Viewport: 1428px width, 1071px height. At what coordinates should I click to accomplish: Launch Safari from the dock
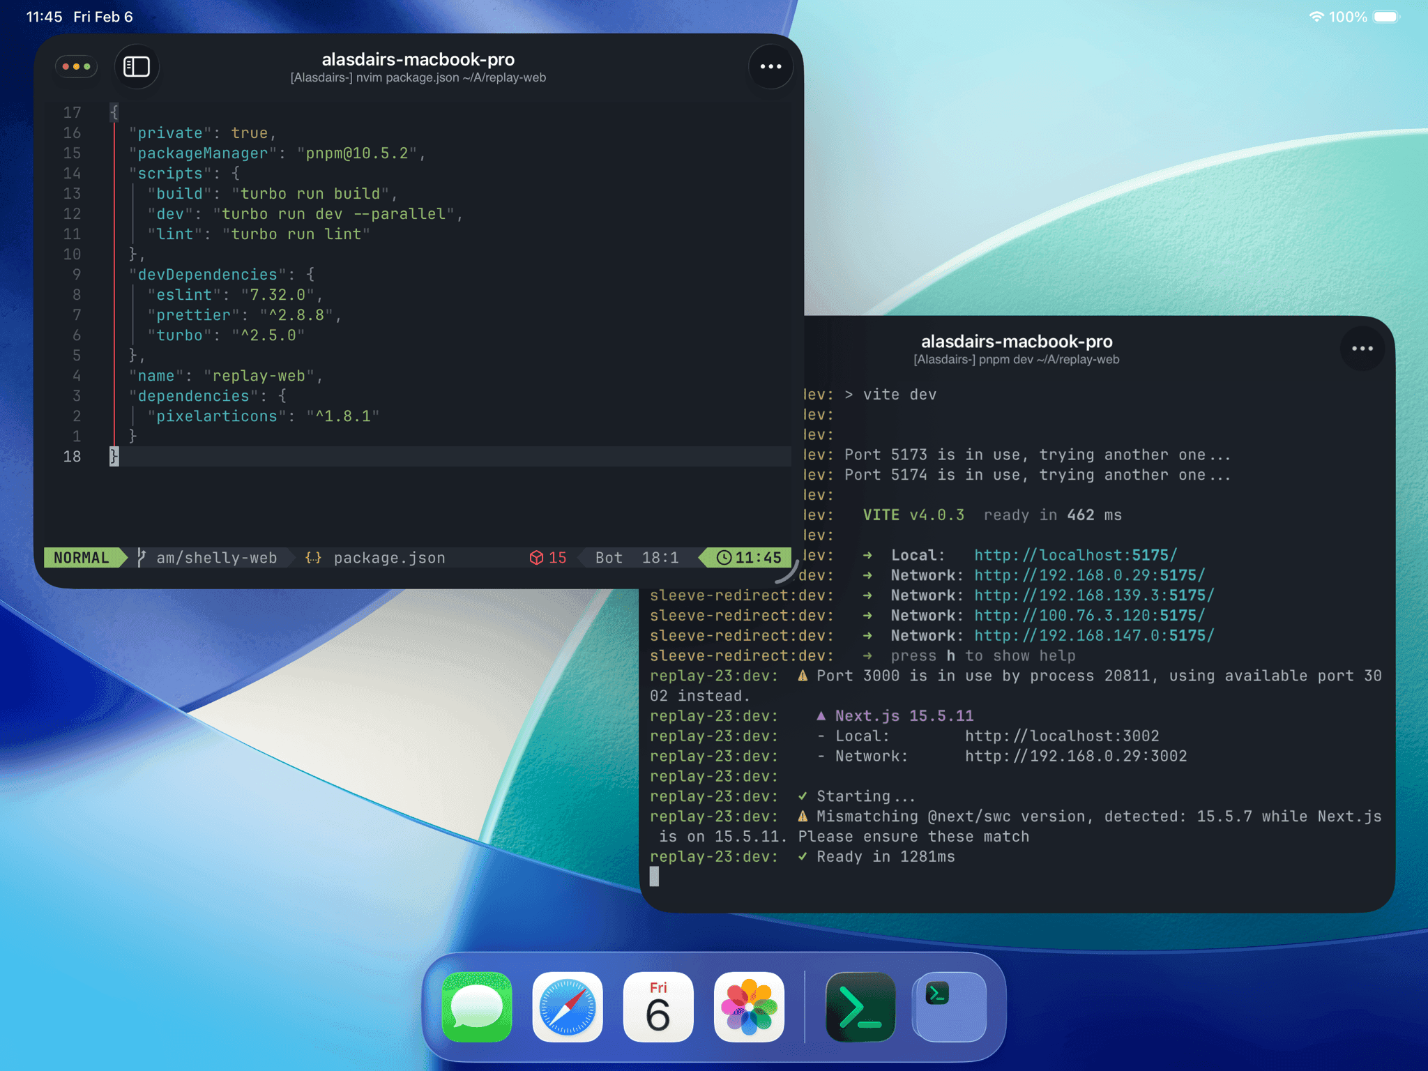click(x=567, y=1006)
